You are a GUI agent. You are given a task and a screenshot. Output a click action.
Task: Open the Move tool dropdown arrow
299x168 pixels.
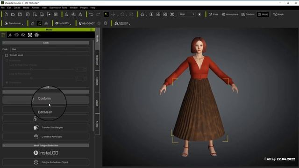pos(117,15)
